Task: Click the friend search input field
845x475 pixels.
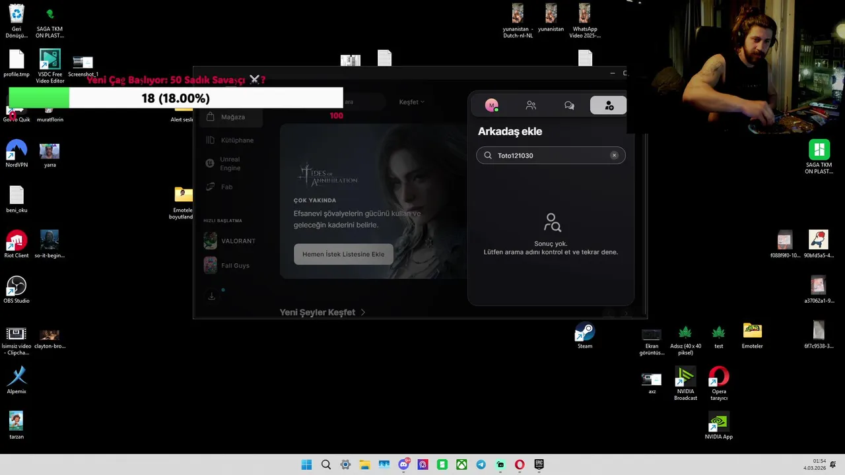Action: [x=551, y=155]
